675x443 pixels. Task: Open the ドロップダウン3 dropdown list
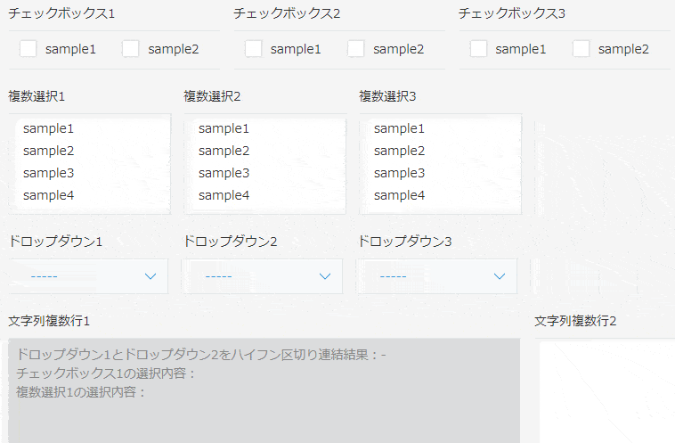tap(437, 276)
